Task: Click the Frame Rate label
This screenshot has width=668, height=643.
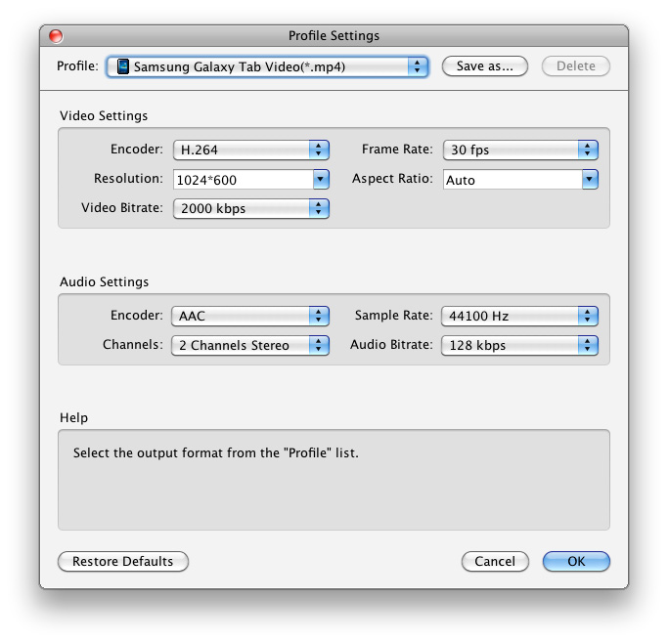Action: point(397,149)
